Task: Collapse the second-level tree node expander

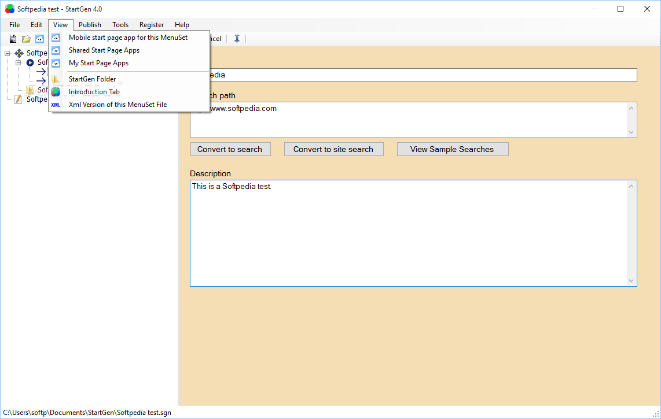Action: click(18, 63)
